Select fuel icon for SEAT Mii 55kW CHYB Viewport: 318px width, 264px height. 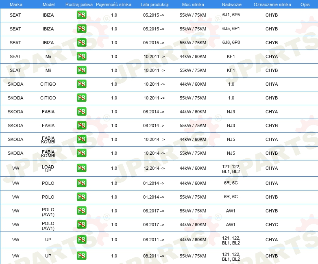tap(81, 70)
